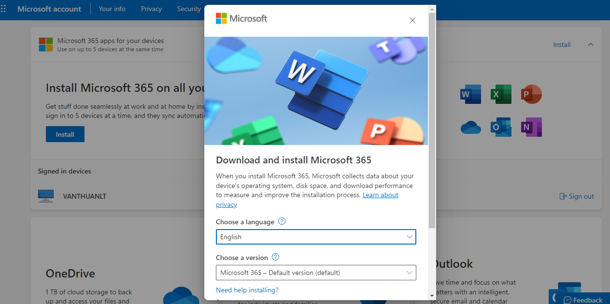This screenshot has height=304, width=610.
Task: Open the app launcher grid icon
Action: coord(4,9)
